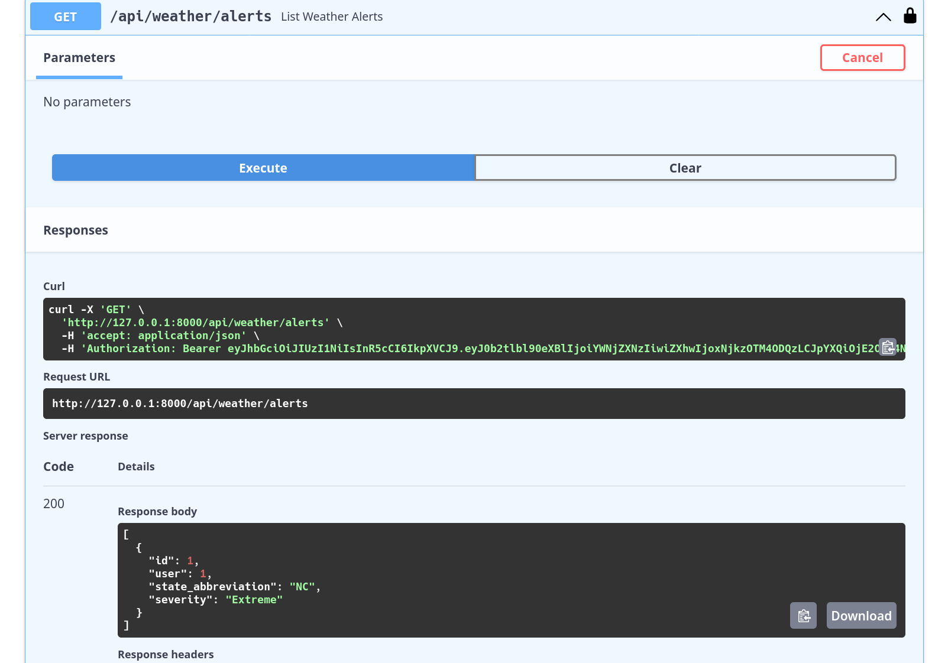Click the Authorization Bearer header line

click(478, 349)
